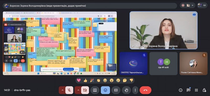This screenshot has width=210, height=96.
Task: Unmute microphone in the bottom bar
Action: 69,90
